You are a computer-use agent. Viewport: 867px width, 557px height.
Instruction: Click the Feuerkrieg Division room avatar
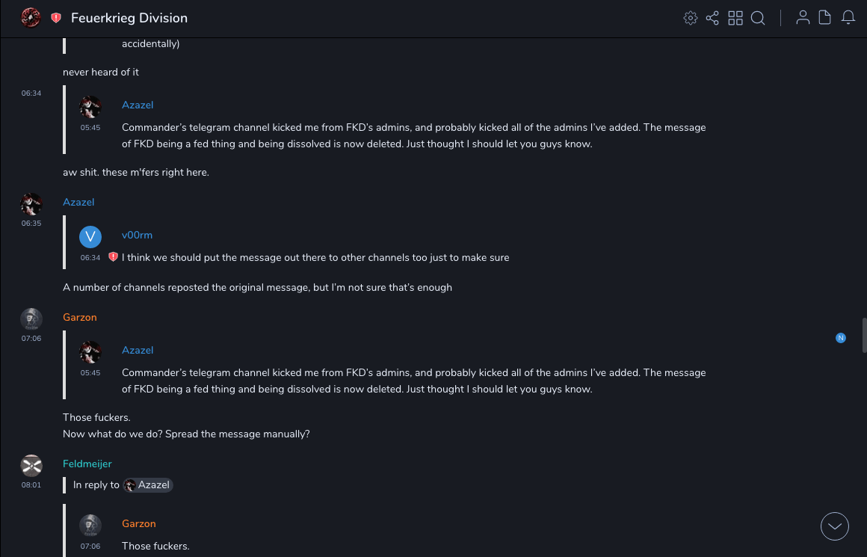coord(31,18)
